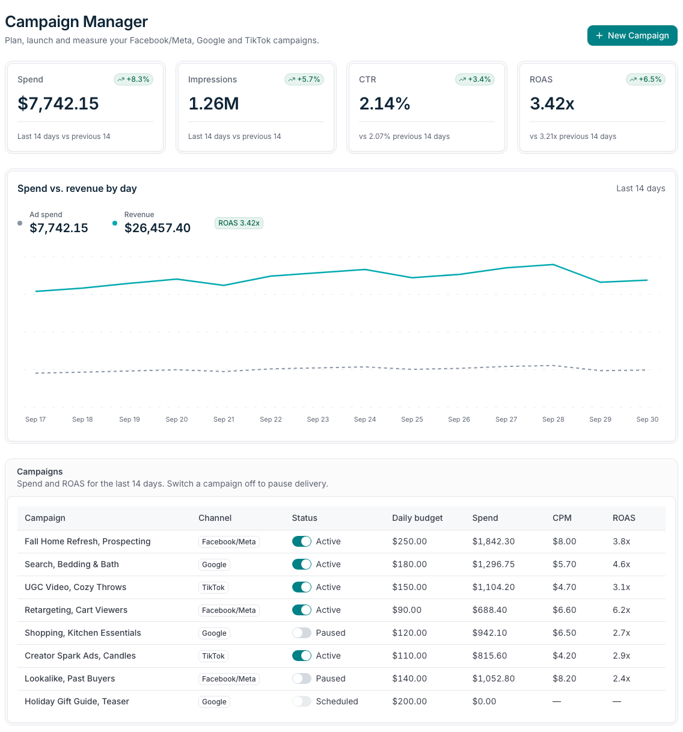Image resolution: width=683 pixels, height=732 pixels.
Task: Turn off Creator Spark Ads, Candles campaign
Action: coord(302,656)
